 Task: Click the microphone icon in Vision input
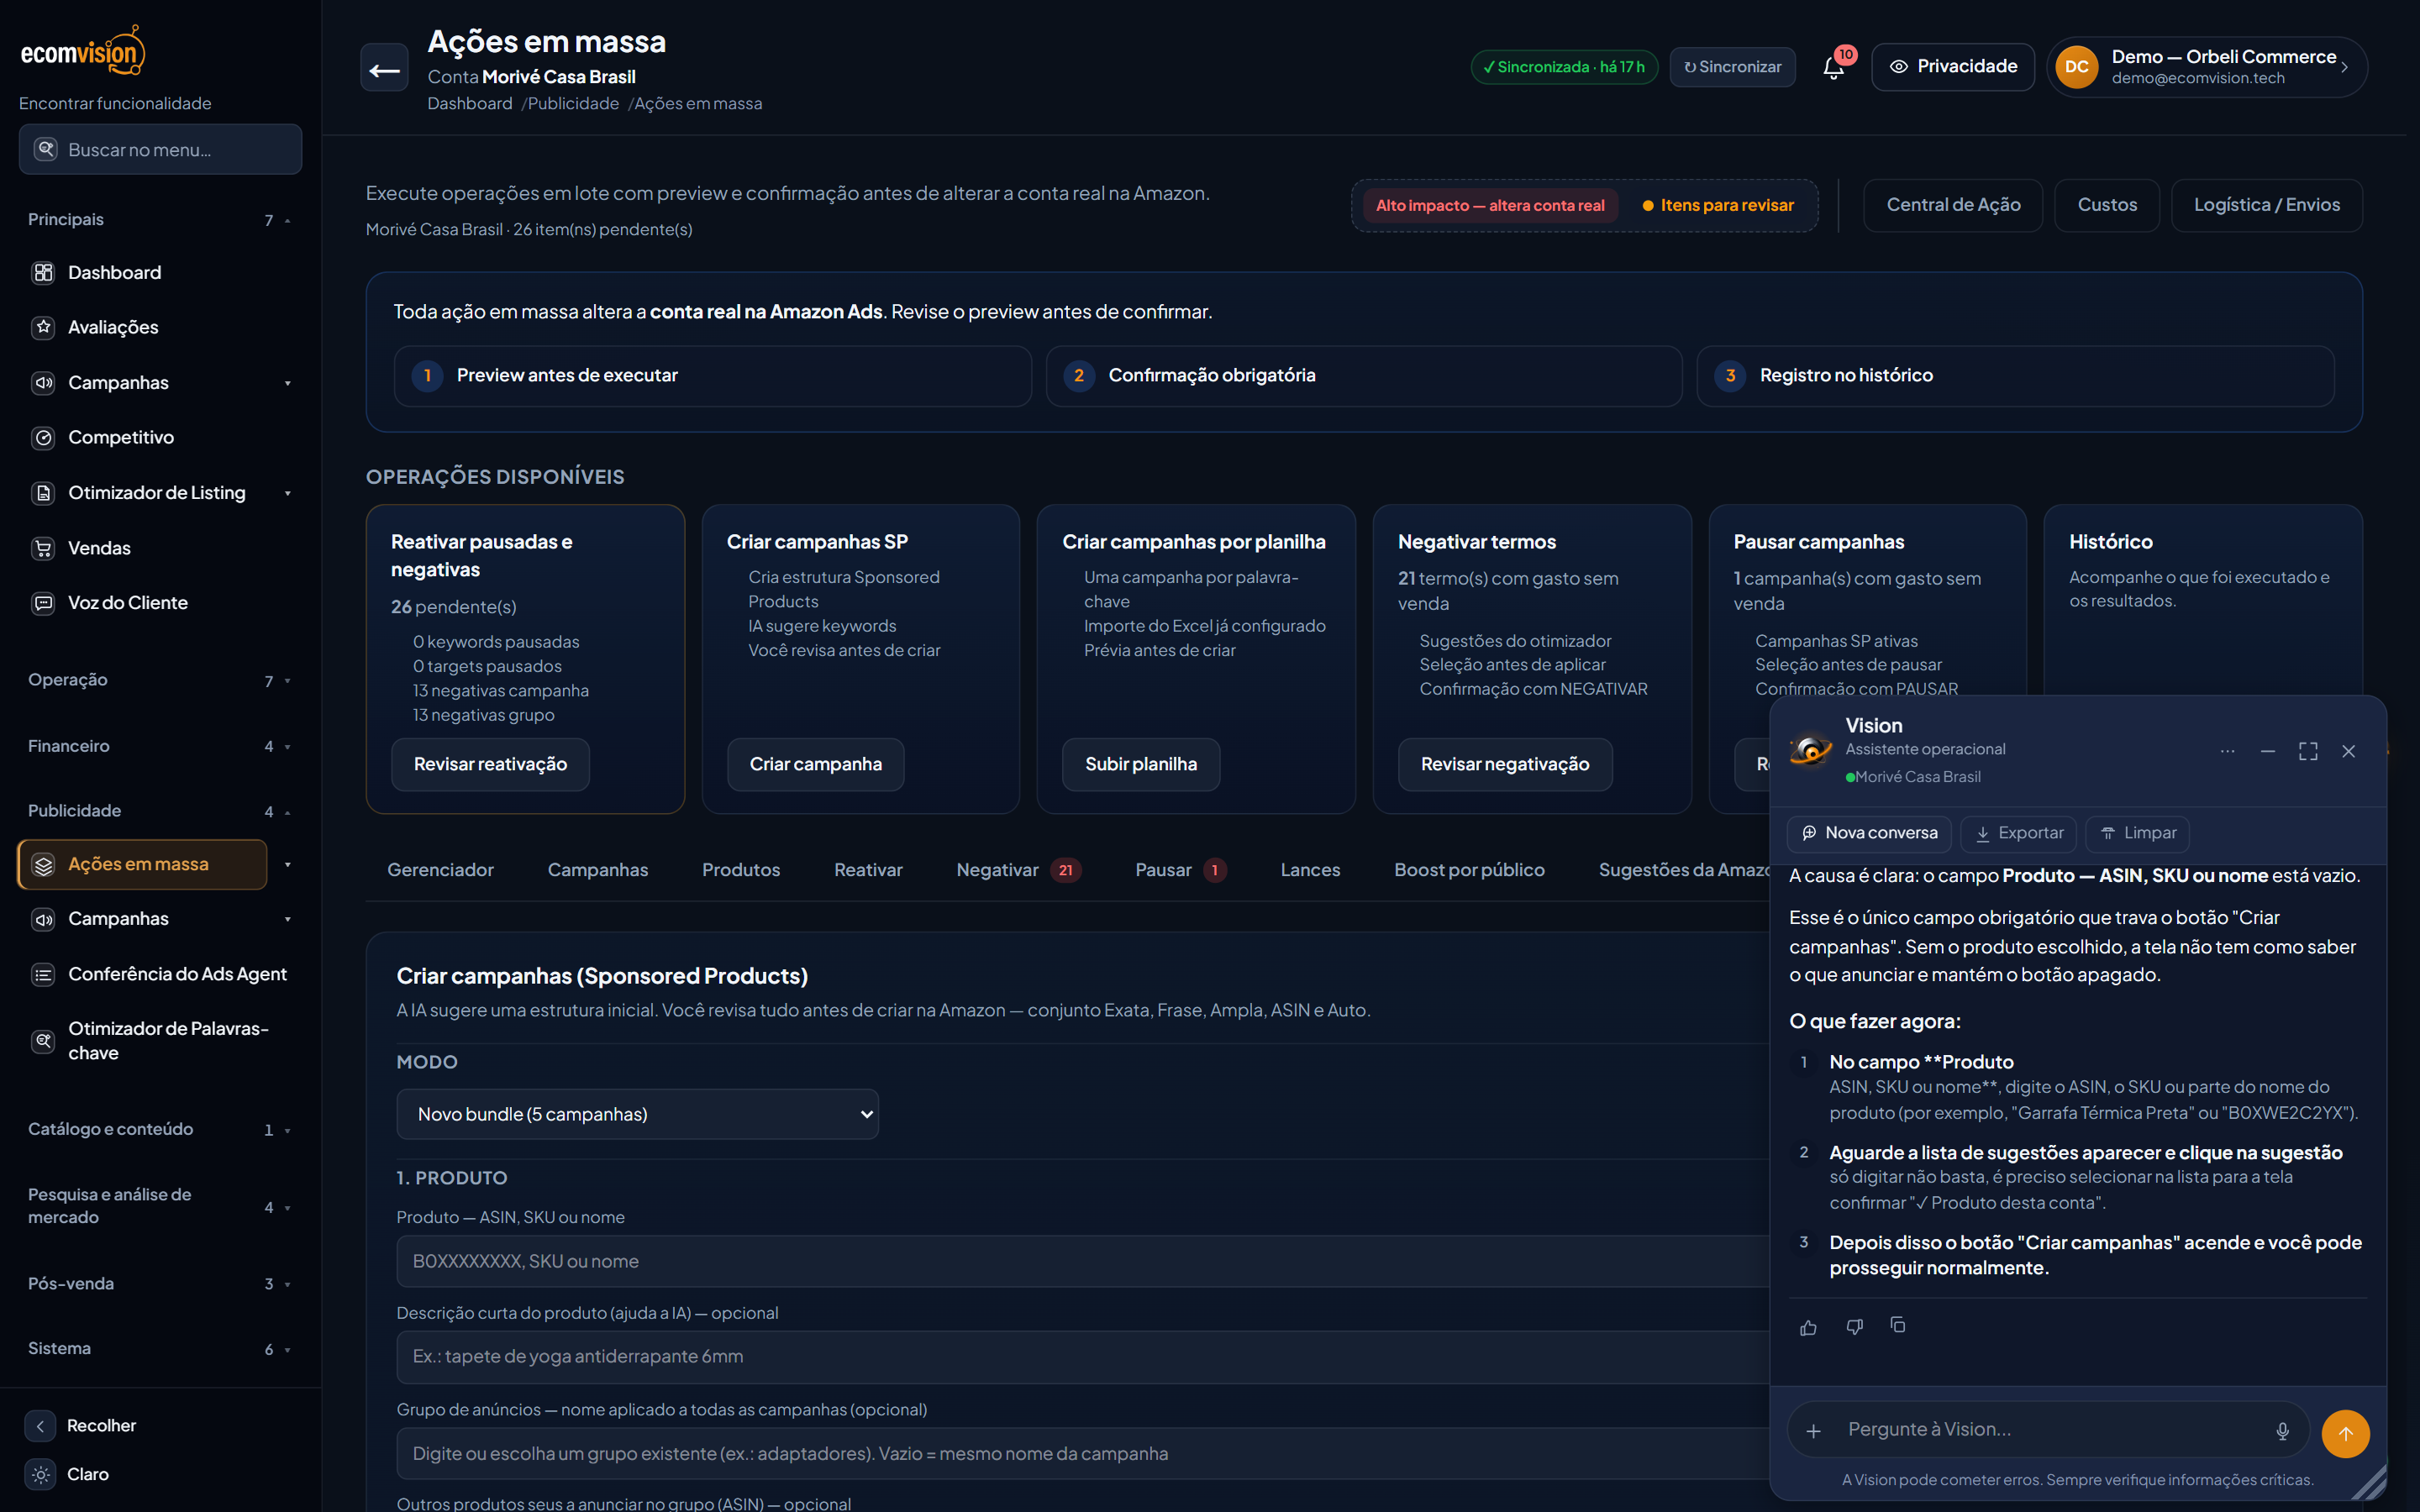(2283, 1431)
